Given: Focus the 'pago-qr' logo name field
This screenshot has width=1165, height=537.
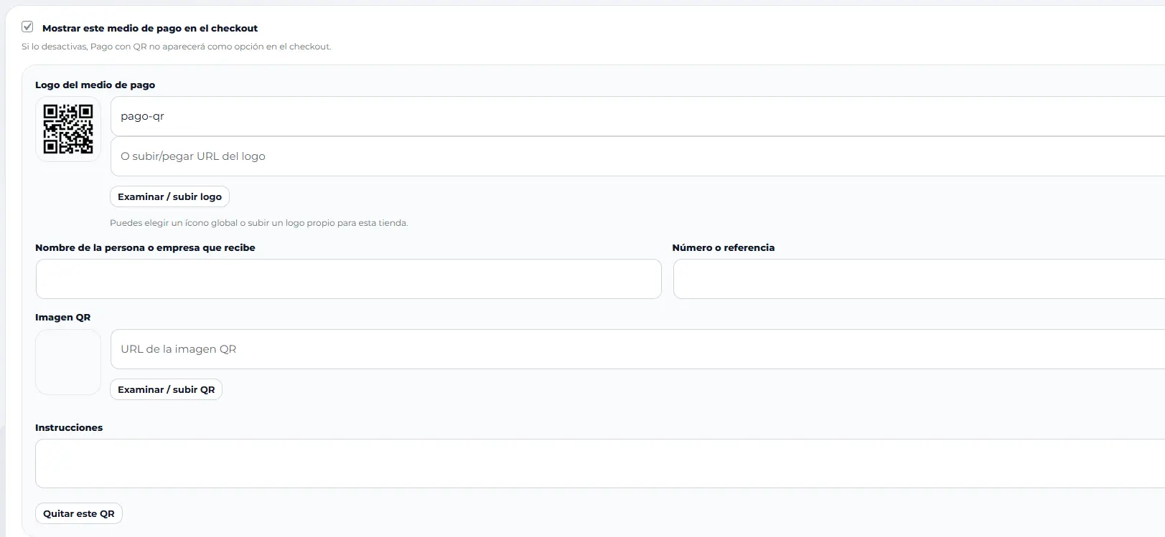Looking at the screenshot, I should pos(637,116).
